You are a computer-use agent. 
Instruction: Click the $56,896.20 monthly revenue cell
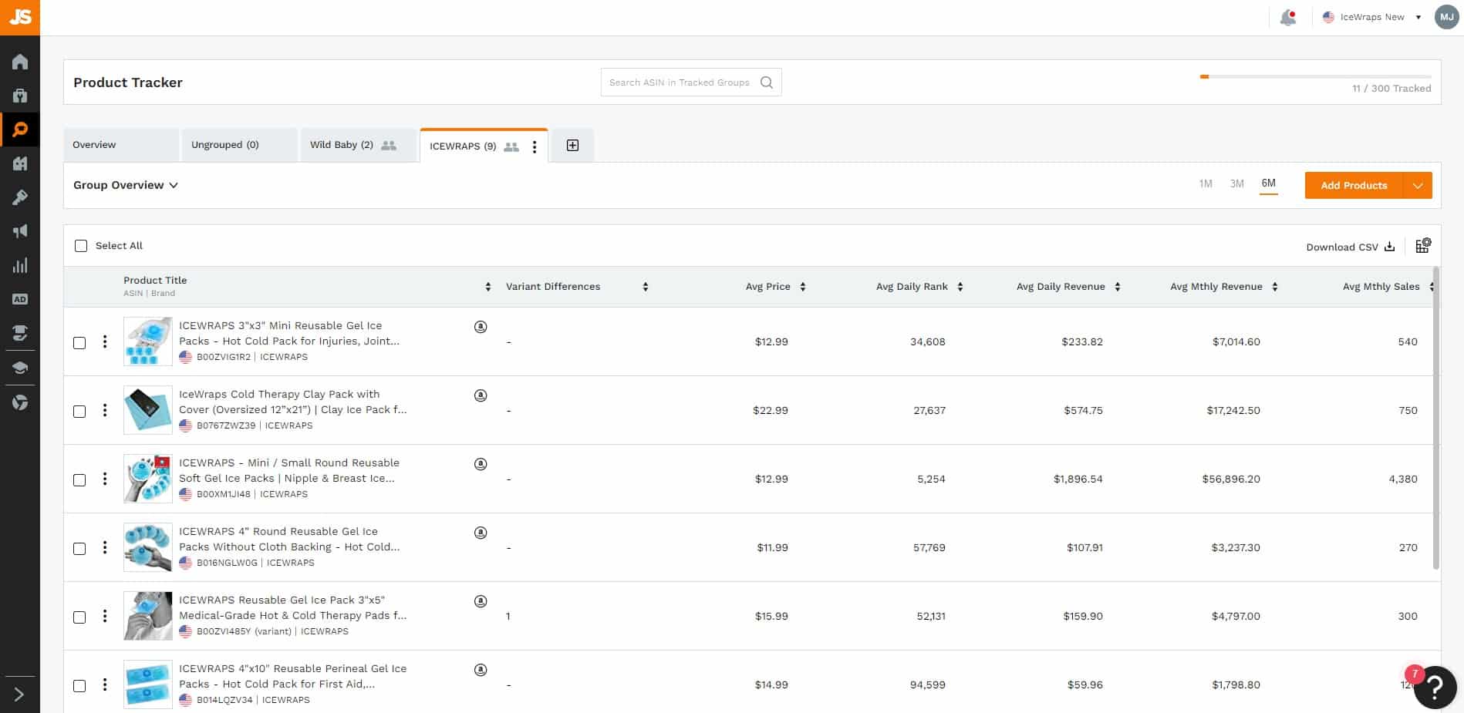(1231, 479)
